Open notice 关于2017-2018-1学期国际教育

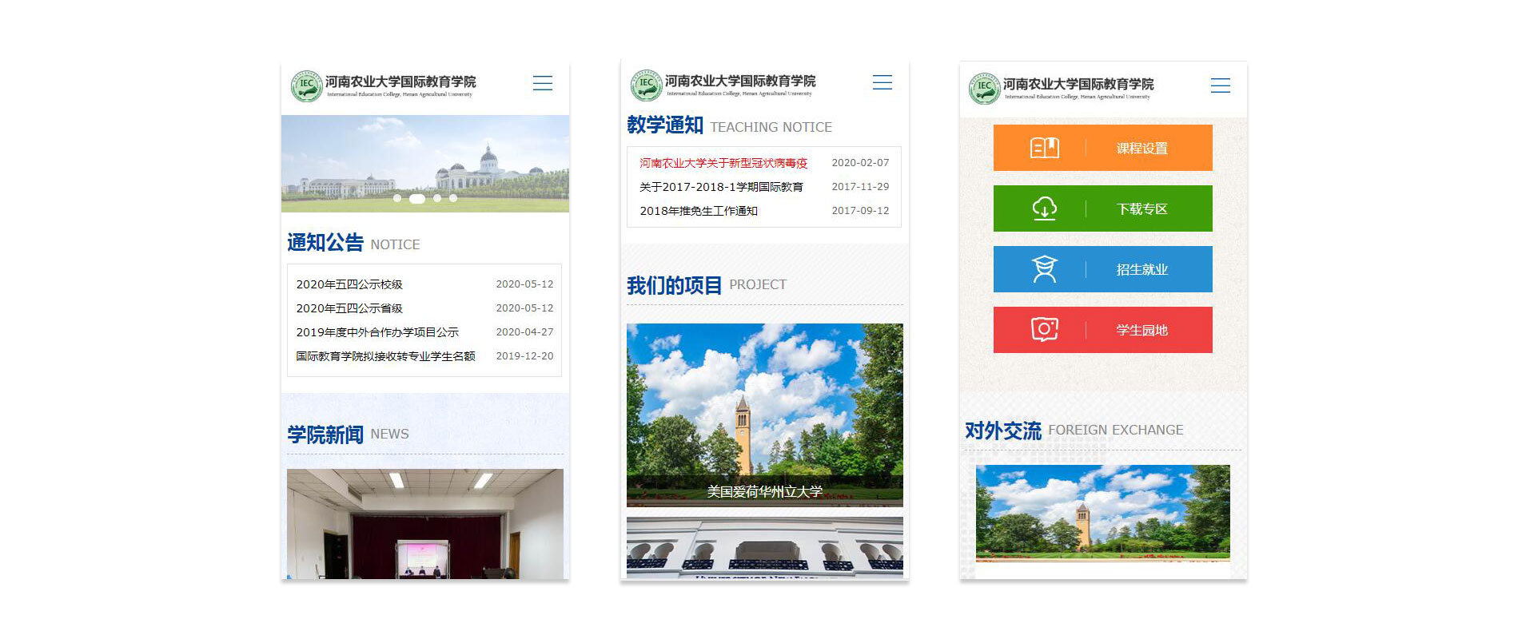pos(721,187)
